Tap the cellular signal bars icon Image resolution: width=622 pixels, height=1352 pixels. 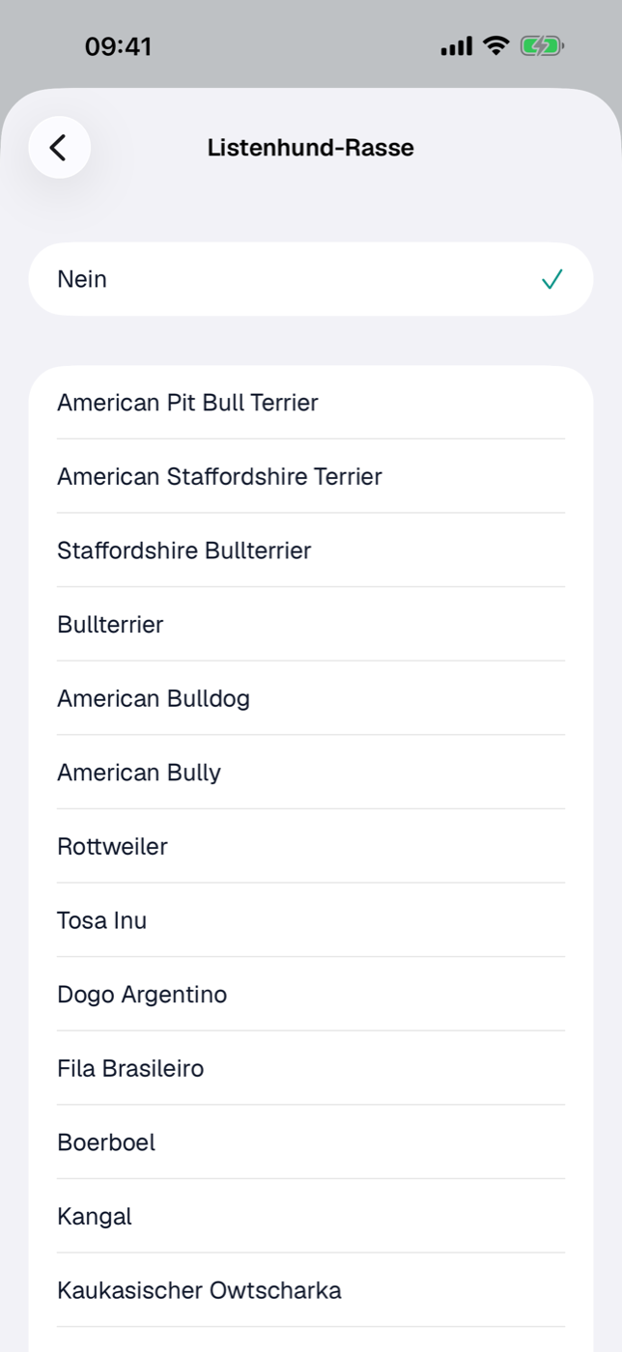click(457, 45)
